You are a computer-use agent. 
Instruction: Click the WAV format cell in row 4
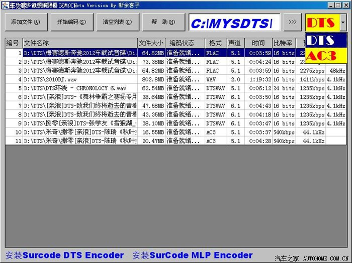coord(216,79)
